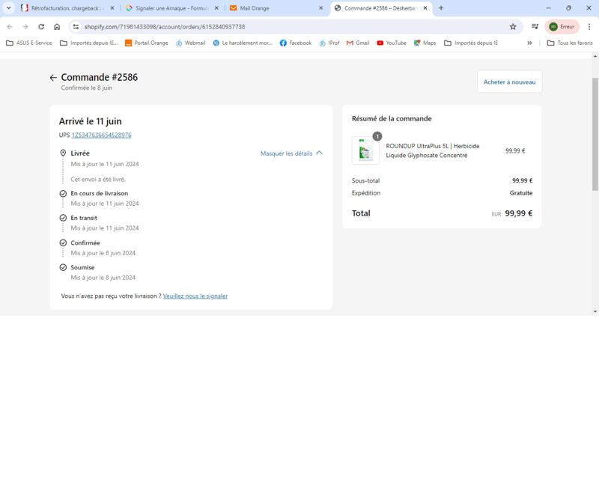Close the Signaler une Arnaque tab
599x497 pixels.
[216, 8]
